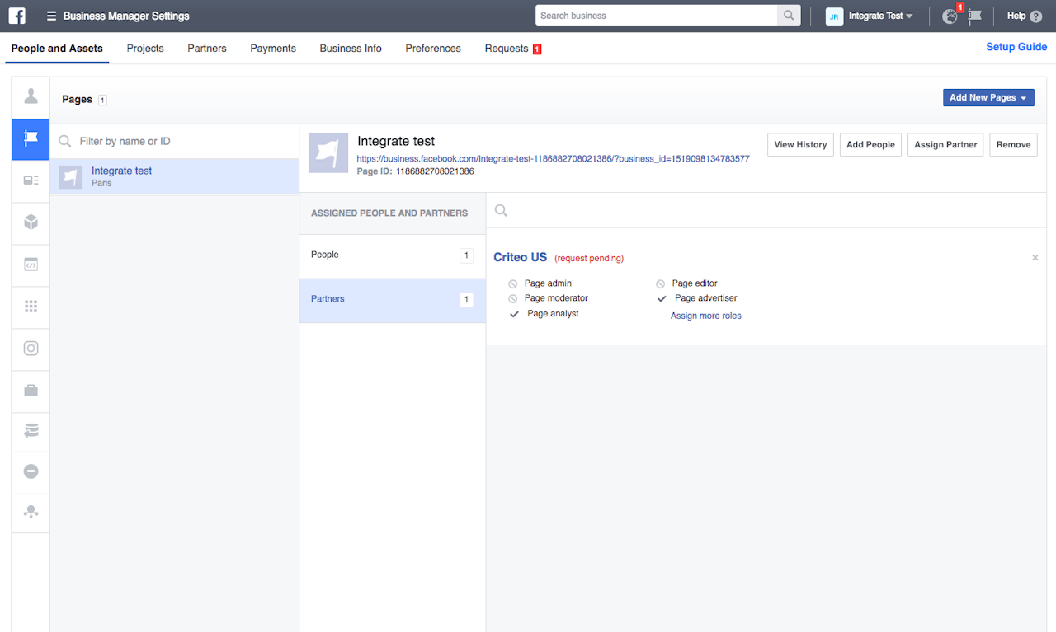Click the globe notifications icon
The height and width of the screenshot is (632, 1056).
click(950, 16)
